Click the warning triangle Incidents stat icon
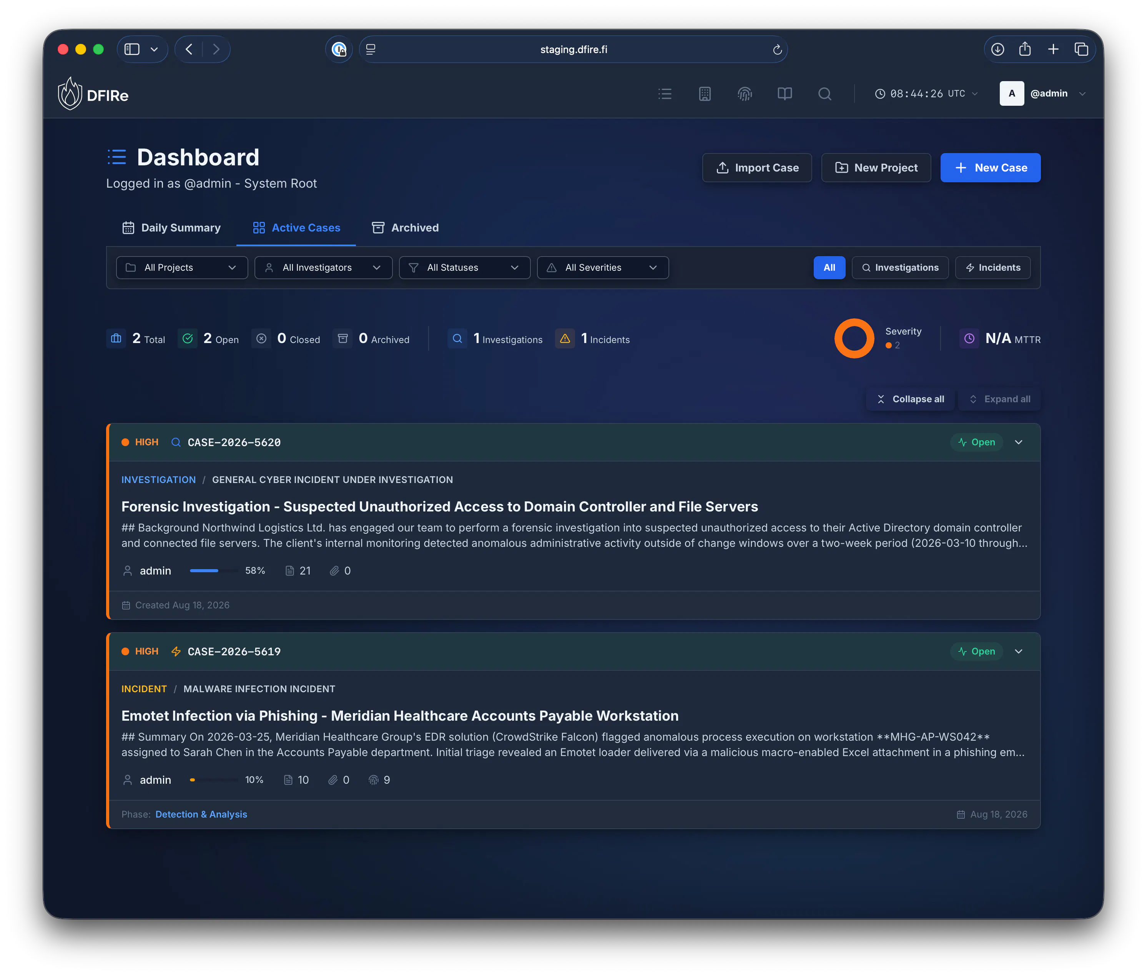 click(565, 339)
